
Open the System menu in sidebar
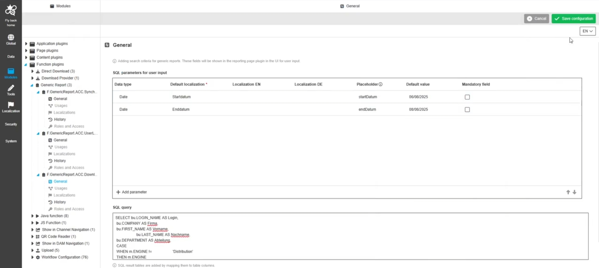pyautogui.click(x=11, y=141)
